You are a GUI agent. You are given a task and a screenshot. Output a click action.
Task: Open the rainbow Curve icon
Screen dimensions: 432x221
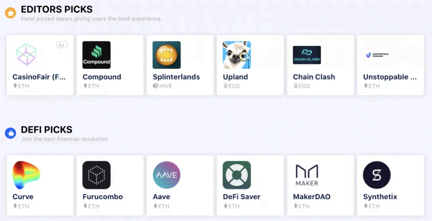(x=26, y=175)
